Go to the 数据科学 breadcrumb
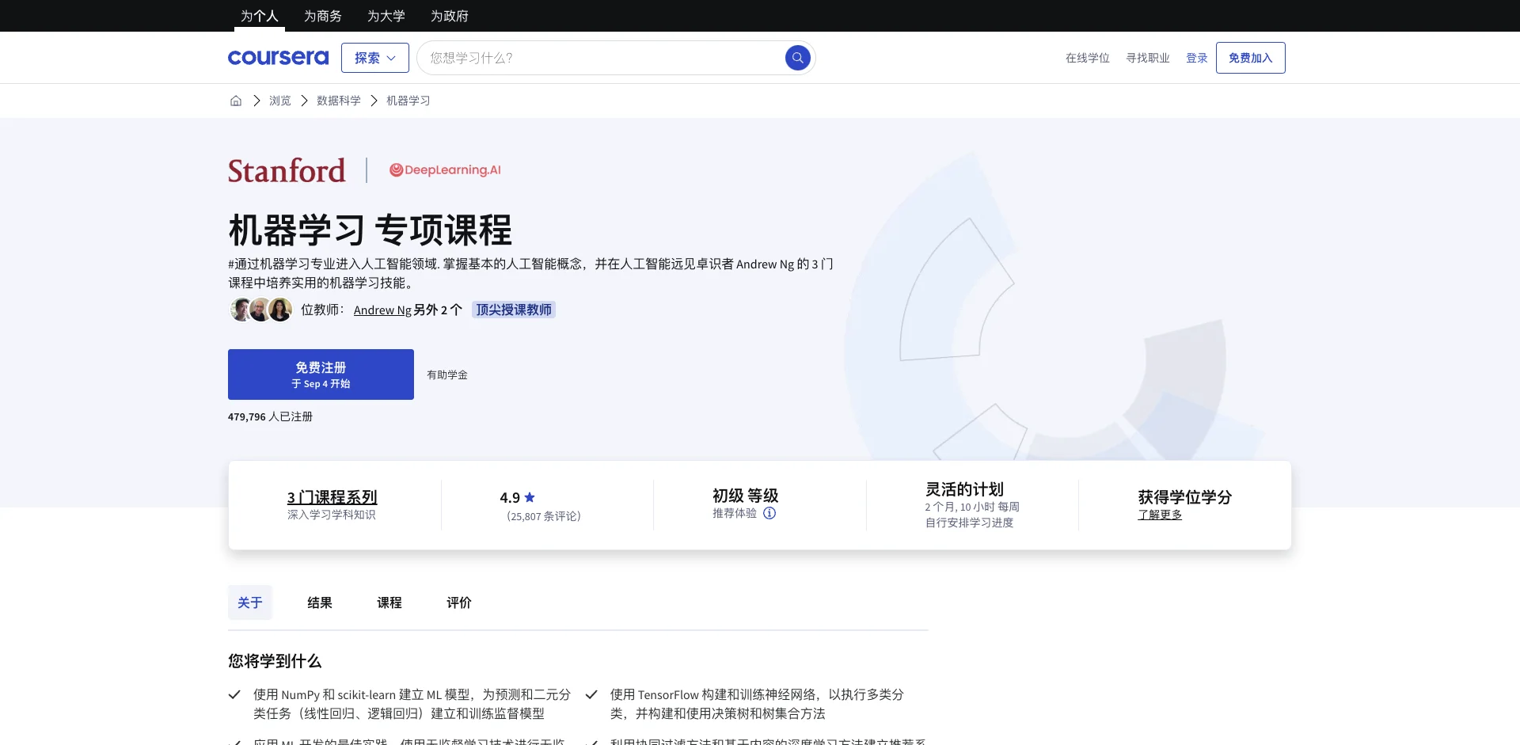Image resolution: width=1520 pixels, height=745 pixels. (x=339, y=101)
